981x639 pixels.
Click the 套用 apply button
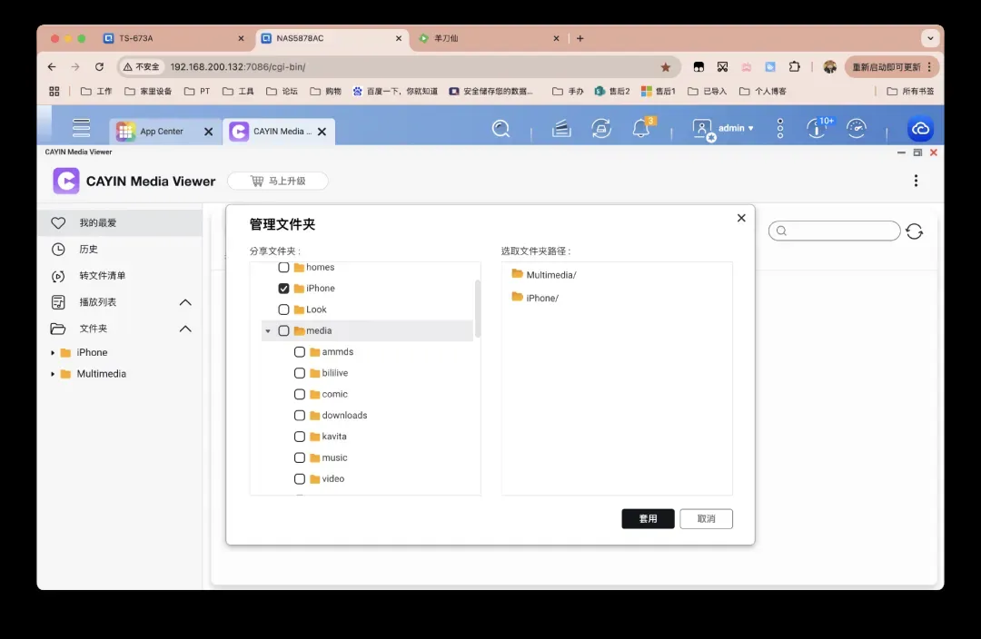click(648, 519)
